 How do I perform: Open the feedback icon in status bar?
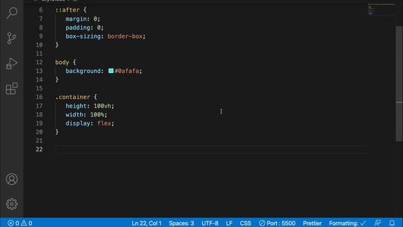[x=378, y=223]
